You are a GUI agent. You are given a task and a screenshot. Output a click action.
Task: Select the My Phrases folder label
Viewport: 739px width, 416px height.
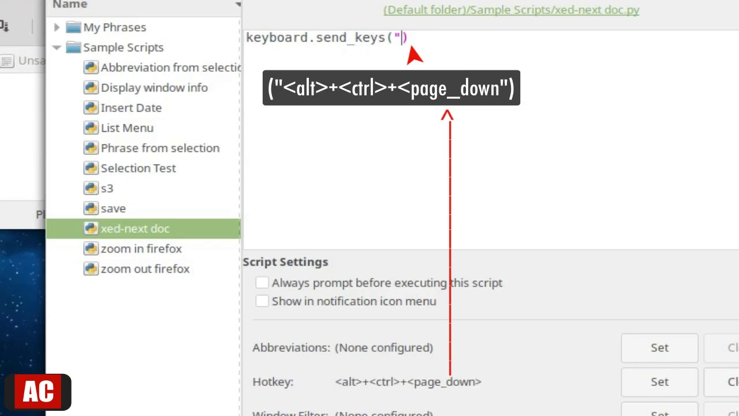pyautogui.click(x=114, y=27)
